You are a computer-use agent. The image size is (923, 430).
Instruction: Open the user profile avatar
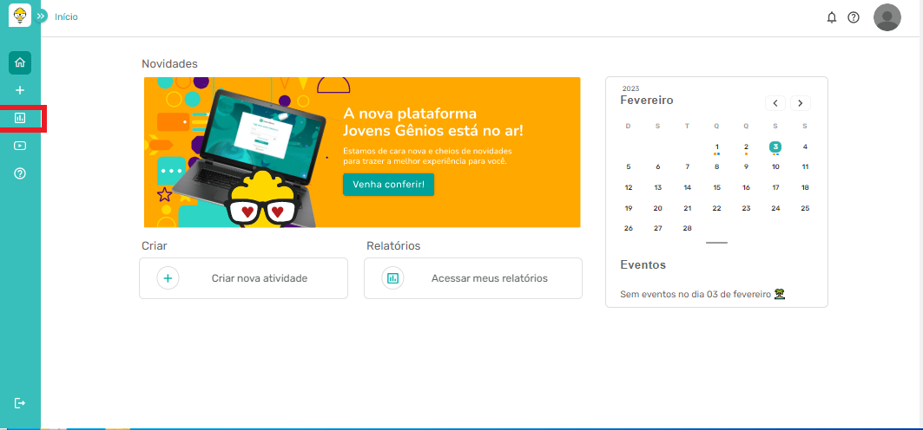887,17
